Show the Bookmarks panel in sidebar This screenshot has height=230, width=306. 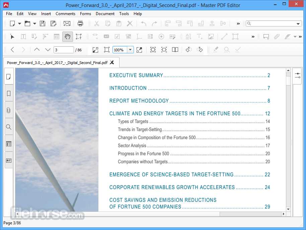click(9, 94)
